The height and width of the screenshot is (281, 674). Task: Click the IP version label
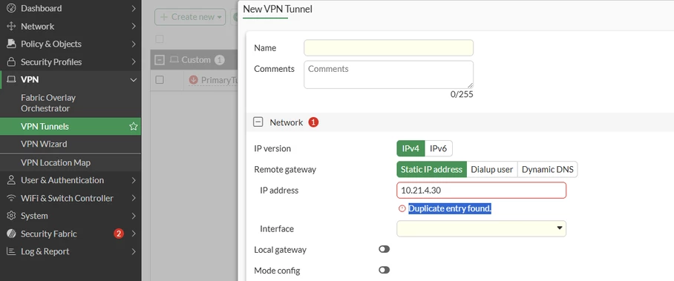(272, 149)
